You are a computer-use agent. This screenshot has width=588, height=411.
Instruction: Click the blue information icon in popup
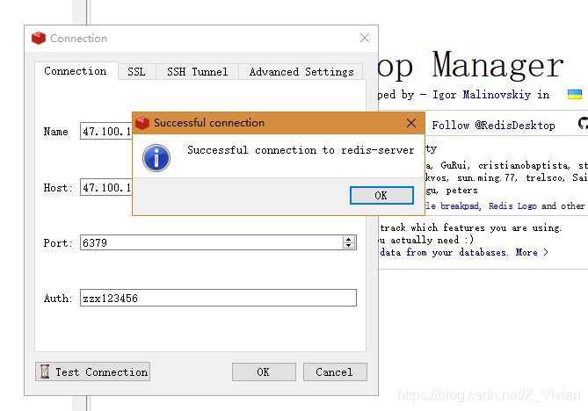click(x=156, y=158)
